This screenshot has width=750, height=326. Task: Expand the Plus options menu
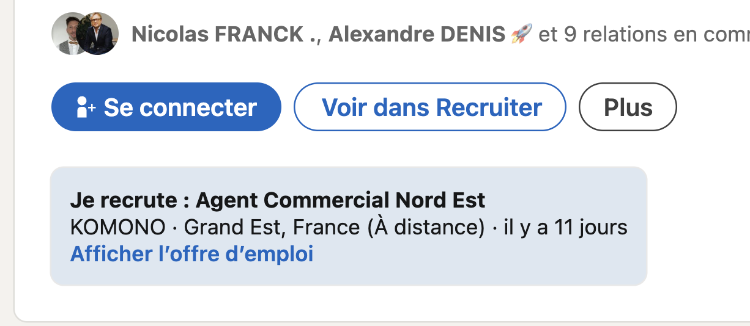pyautogui.click(x=628, y=107)
